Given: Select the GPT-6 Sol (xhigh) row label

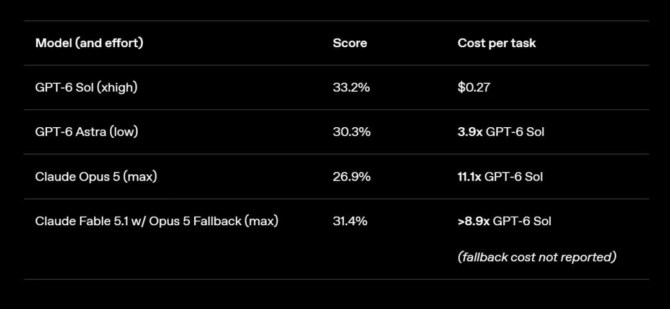Looking at the screenshot, I should [x=86, y=87].
